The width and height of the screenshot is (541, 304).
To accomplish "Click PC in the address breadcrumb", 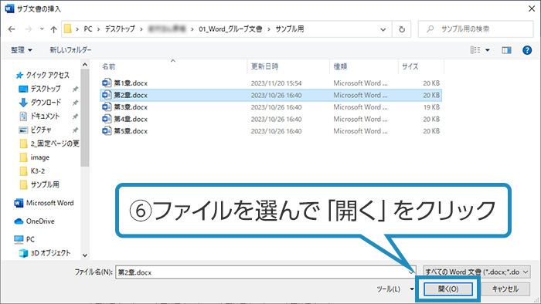I will [88, 29].
